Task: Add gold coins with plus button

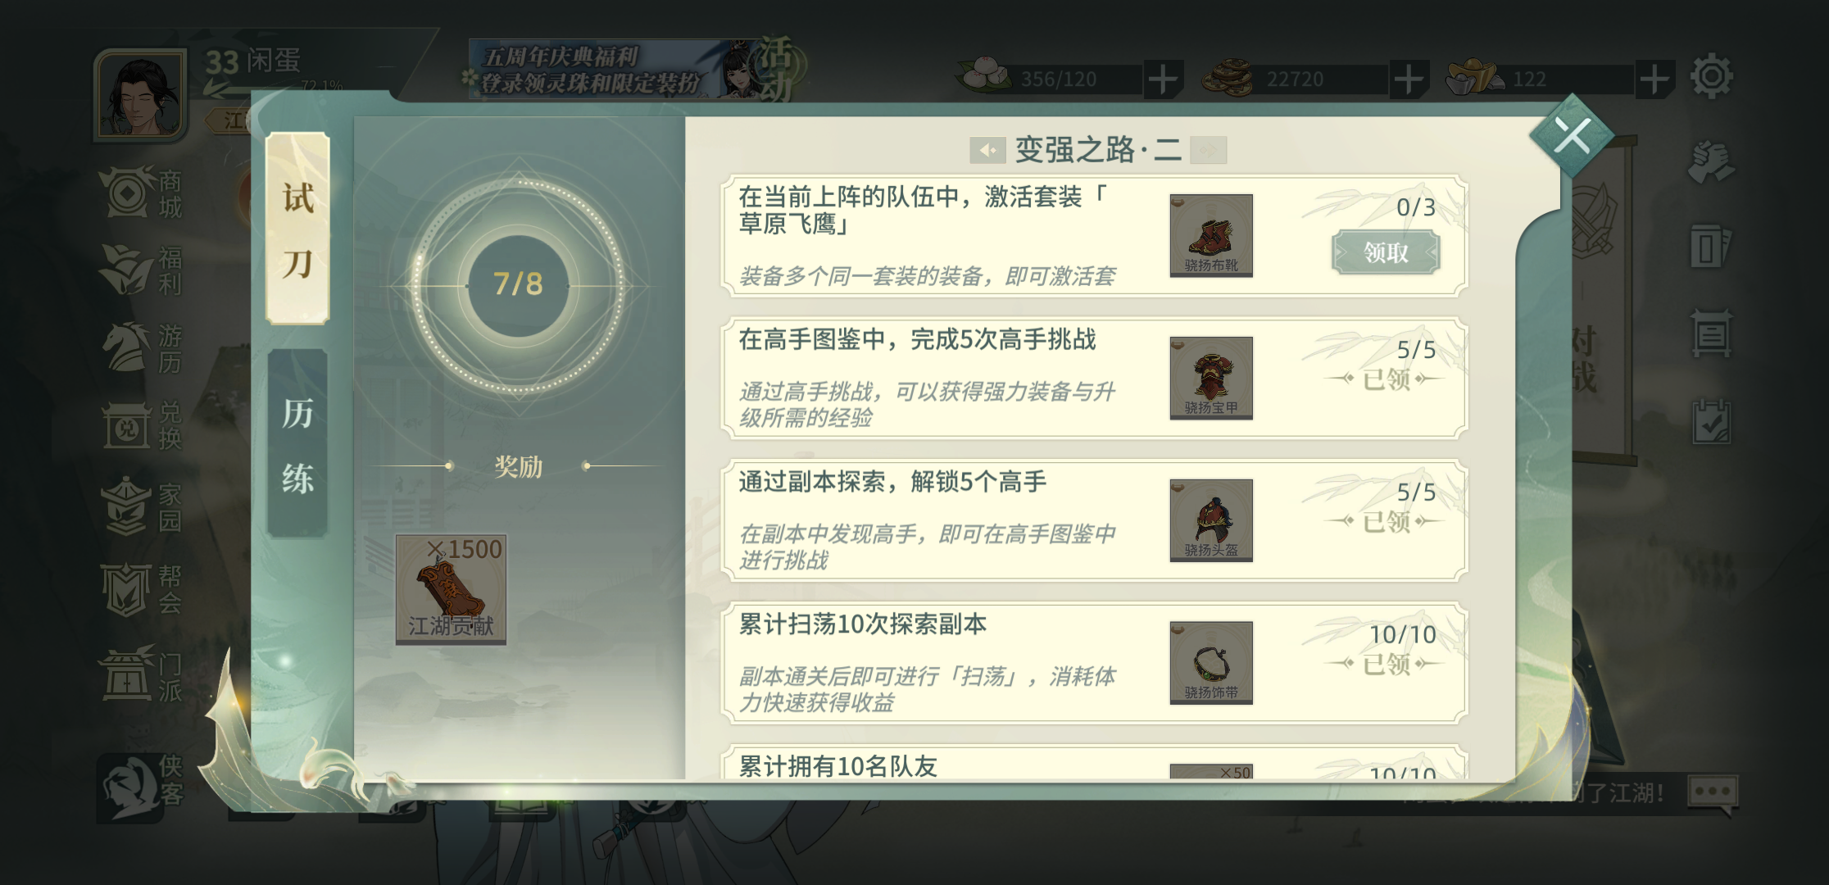Action: (1409, 79)
